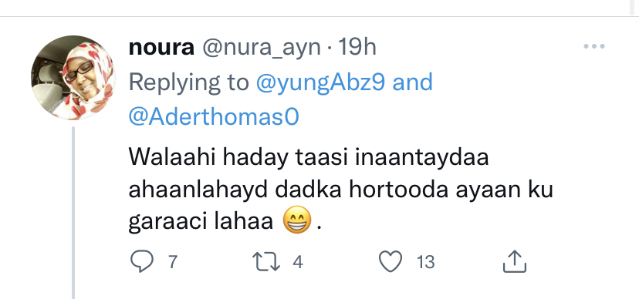Open the @nura_ayn handle
This screenshot has width=639, height=299.
pyautogui.click(x=261, y=49)
